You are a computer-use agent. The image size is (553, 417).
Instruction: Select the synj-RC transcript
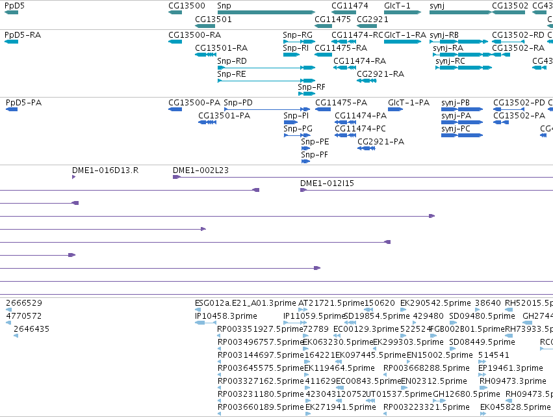tap(464, 68)
